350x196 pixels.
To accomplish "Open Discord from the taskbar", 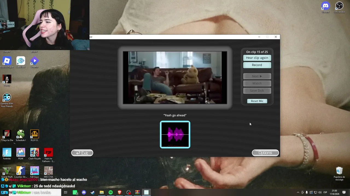I will pos(84,192).
